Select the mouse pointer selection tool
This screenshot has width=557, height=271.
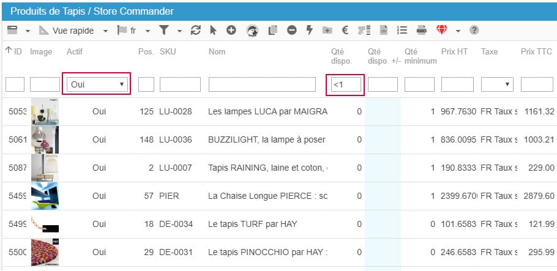213,30
